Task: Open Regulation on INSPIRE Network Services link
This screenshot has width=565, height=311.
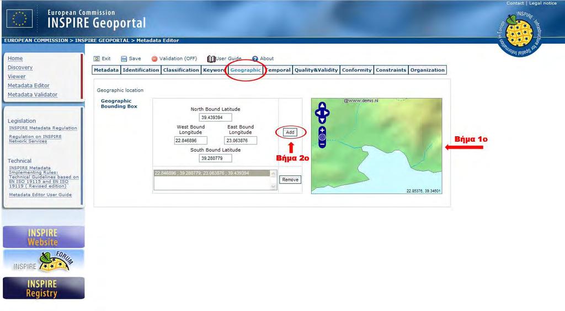Action: click(35, 138)
